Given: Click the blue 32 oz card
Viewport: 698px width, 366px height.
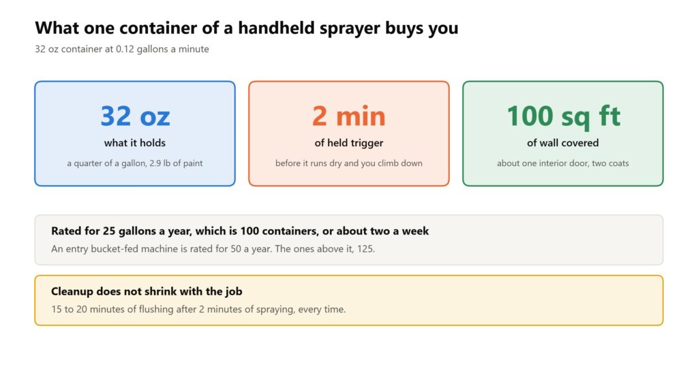Looking at the screenshot, I should (135, 133).
